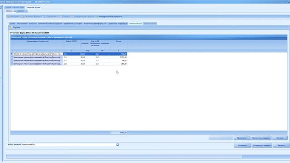This screenshot has width=290, height=163.
Task: Click the editable name cell starting with Обеспечение деятельности
Action: pos(38,54)
